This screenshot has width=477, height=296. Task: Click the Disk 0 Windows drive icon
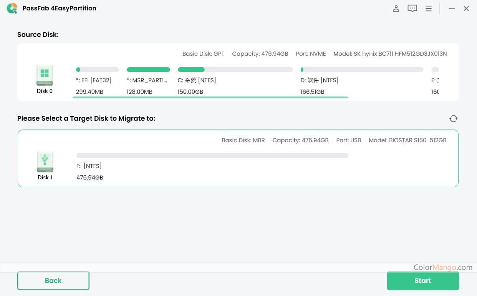(45, 75)
